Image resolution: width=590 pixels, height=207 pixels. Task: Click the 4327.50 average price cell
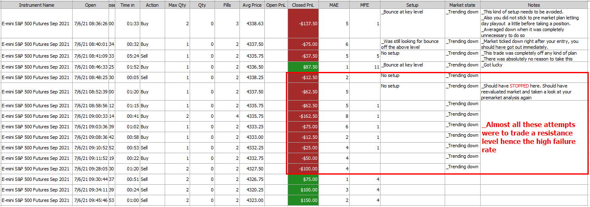pyautogui.click(x=252, y=169)
